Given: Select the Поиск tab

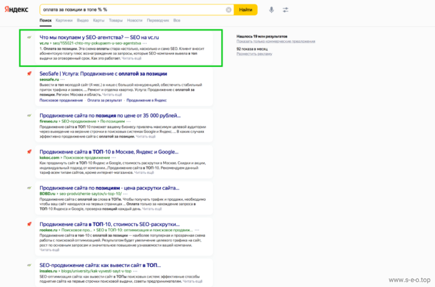Looking at the screenshot, I should pos(46,20).
